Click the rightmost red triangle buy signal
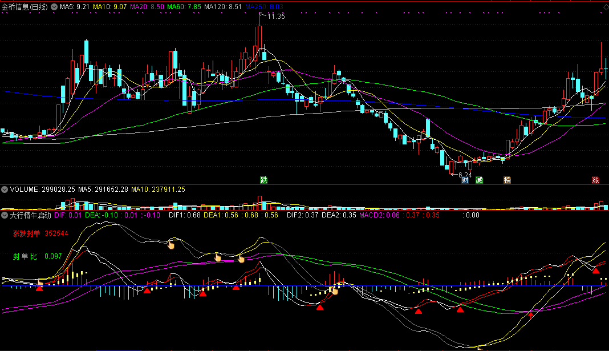Image resolution: width=609 pixels, height=351 pixels. pyautogui.click(x=595, y=271)
